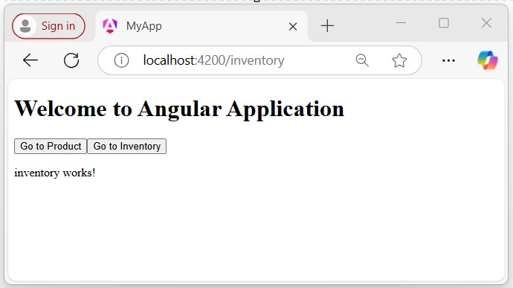Image resolution: width=513 pixels, height=288 pixels.
Task: Open the zoom magnifier icon in address bar
Action: (362, 60)
